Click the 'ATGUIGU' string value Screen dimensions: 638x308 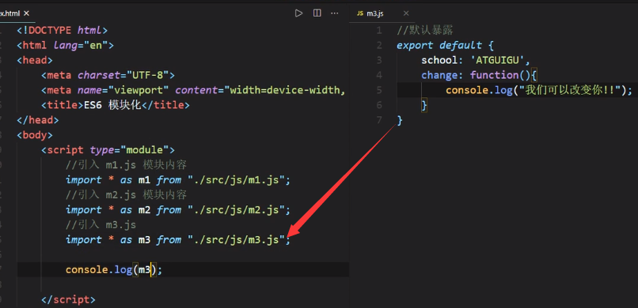[x=498, y=60]
